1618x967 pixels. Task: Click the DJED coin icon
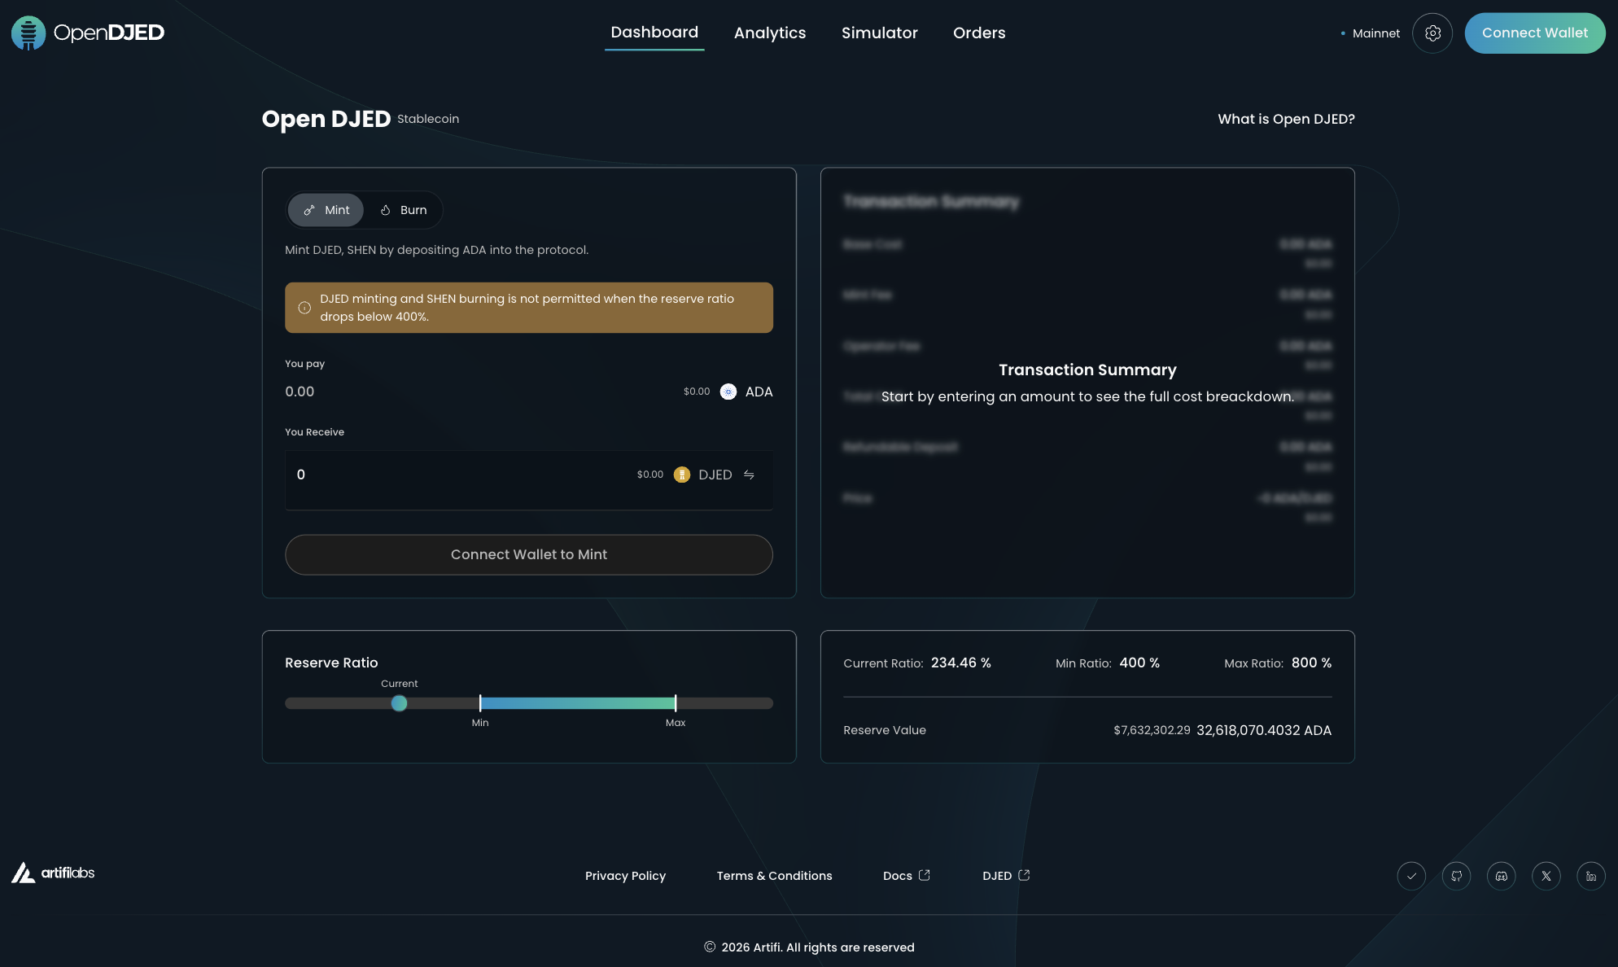[682, 475]
